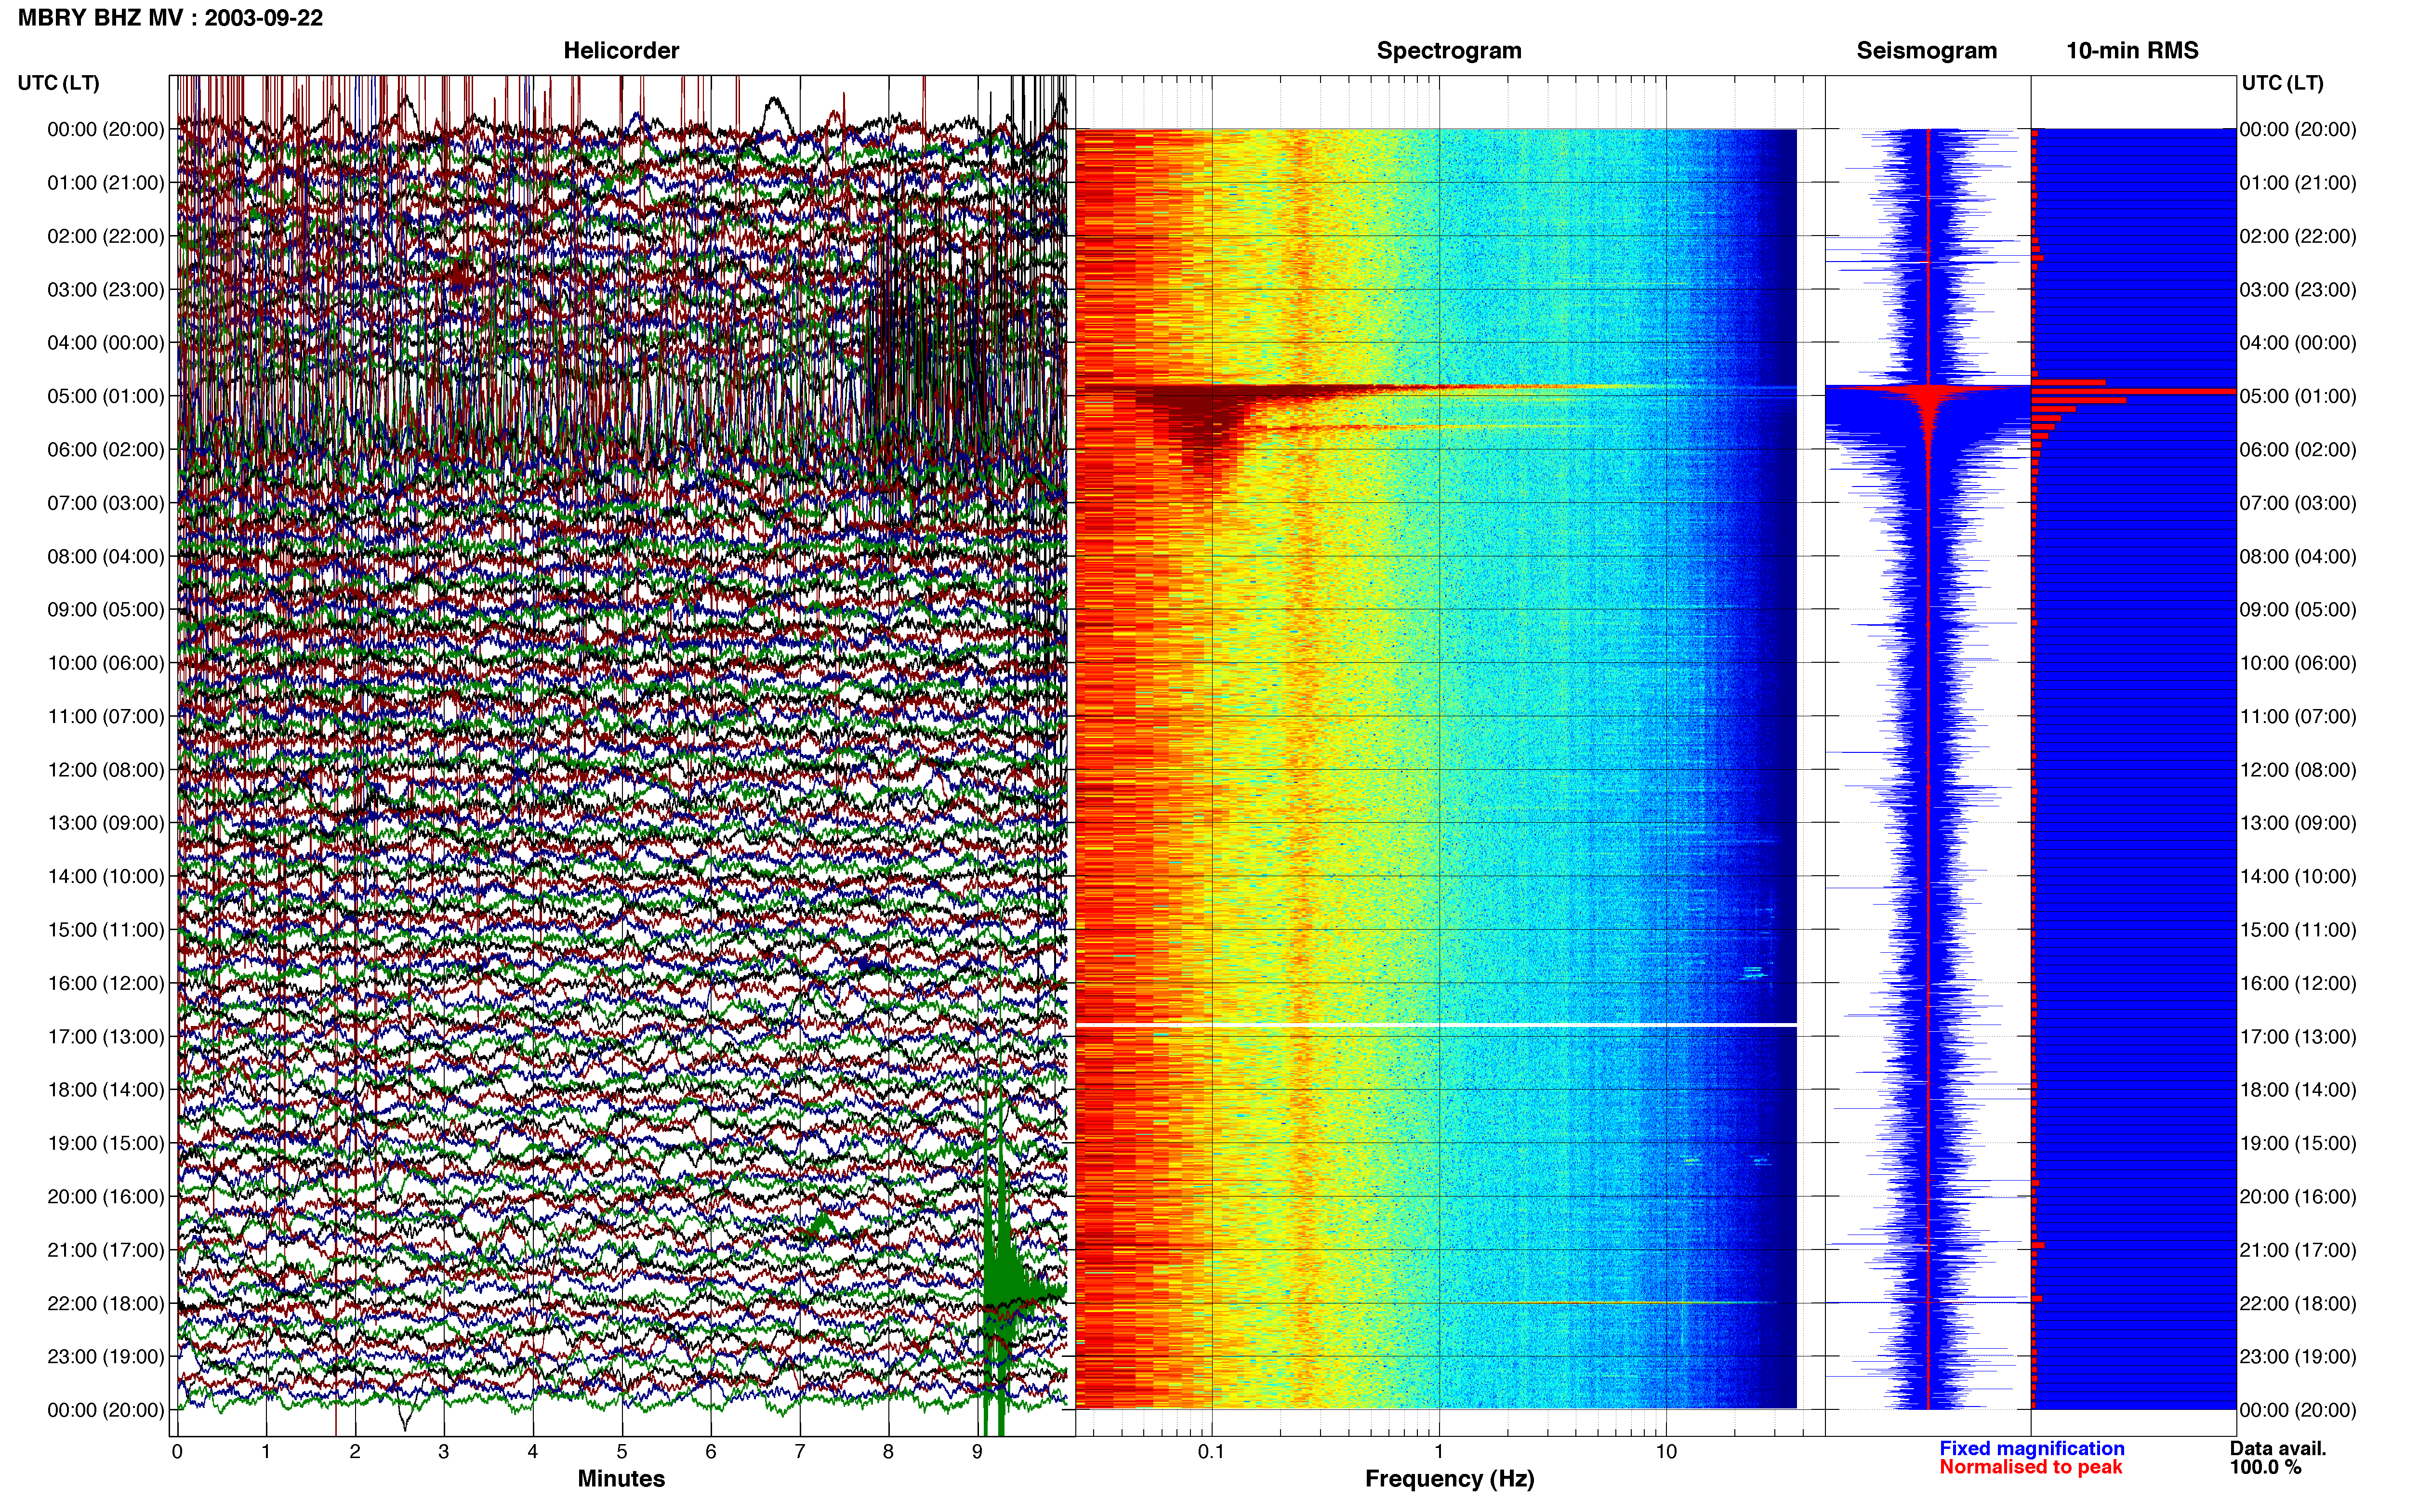Click the blue 'Fixed magnification' legend text

[2031, 1448]
